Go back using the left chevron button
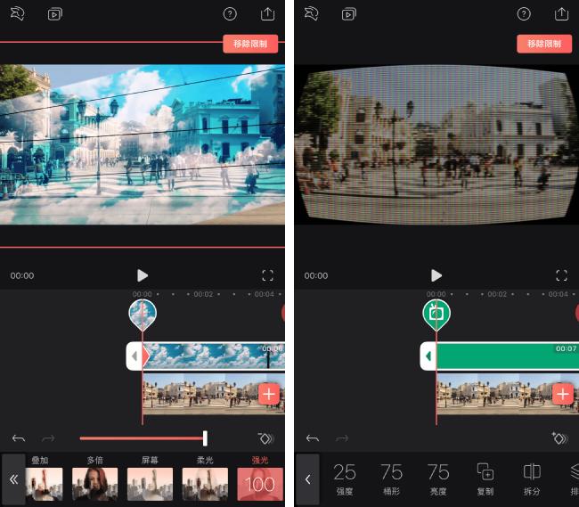 point(307,479)
